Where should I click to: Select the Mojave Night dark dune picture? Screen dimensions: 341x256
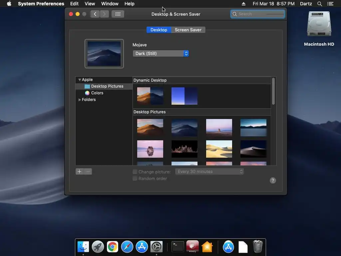pos(184,128)
